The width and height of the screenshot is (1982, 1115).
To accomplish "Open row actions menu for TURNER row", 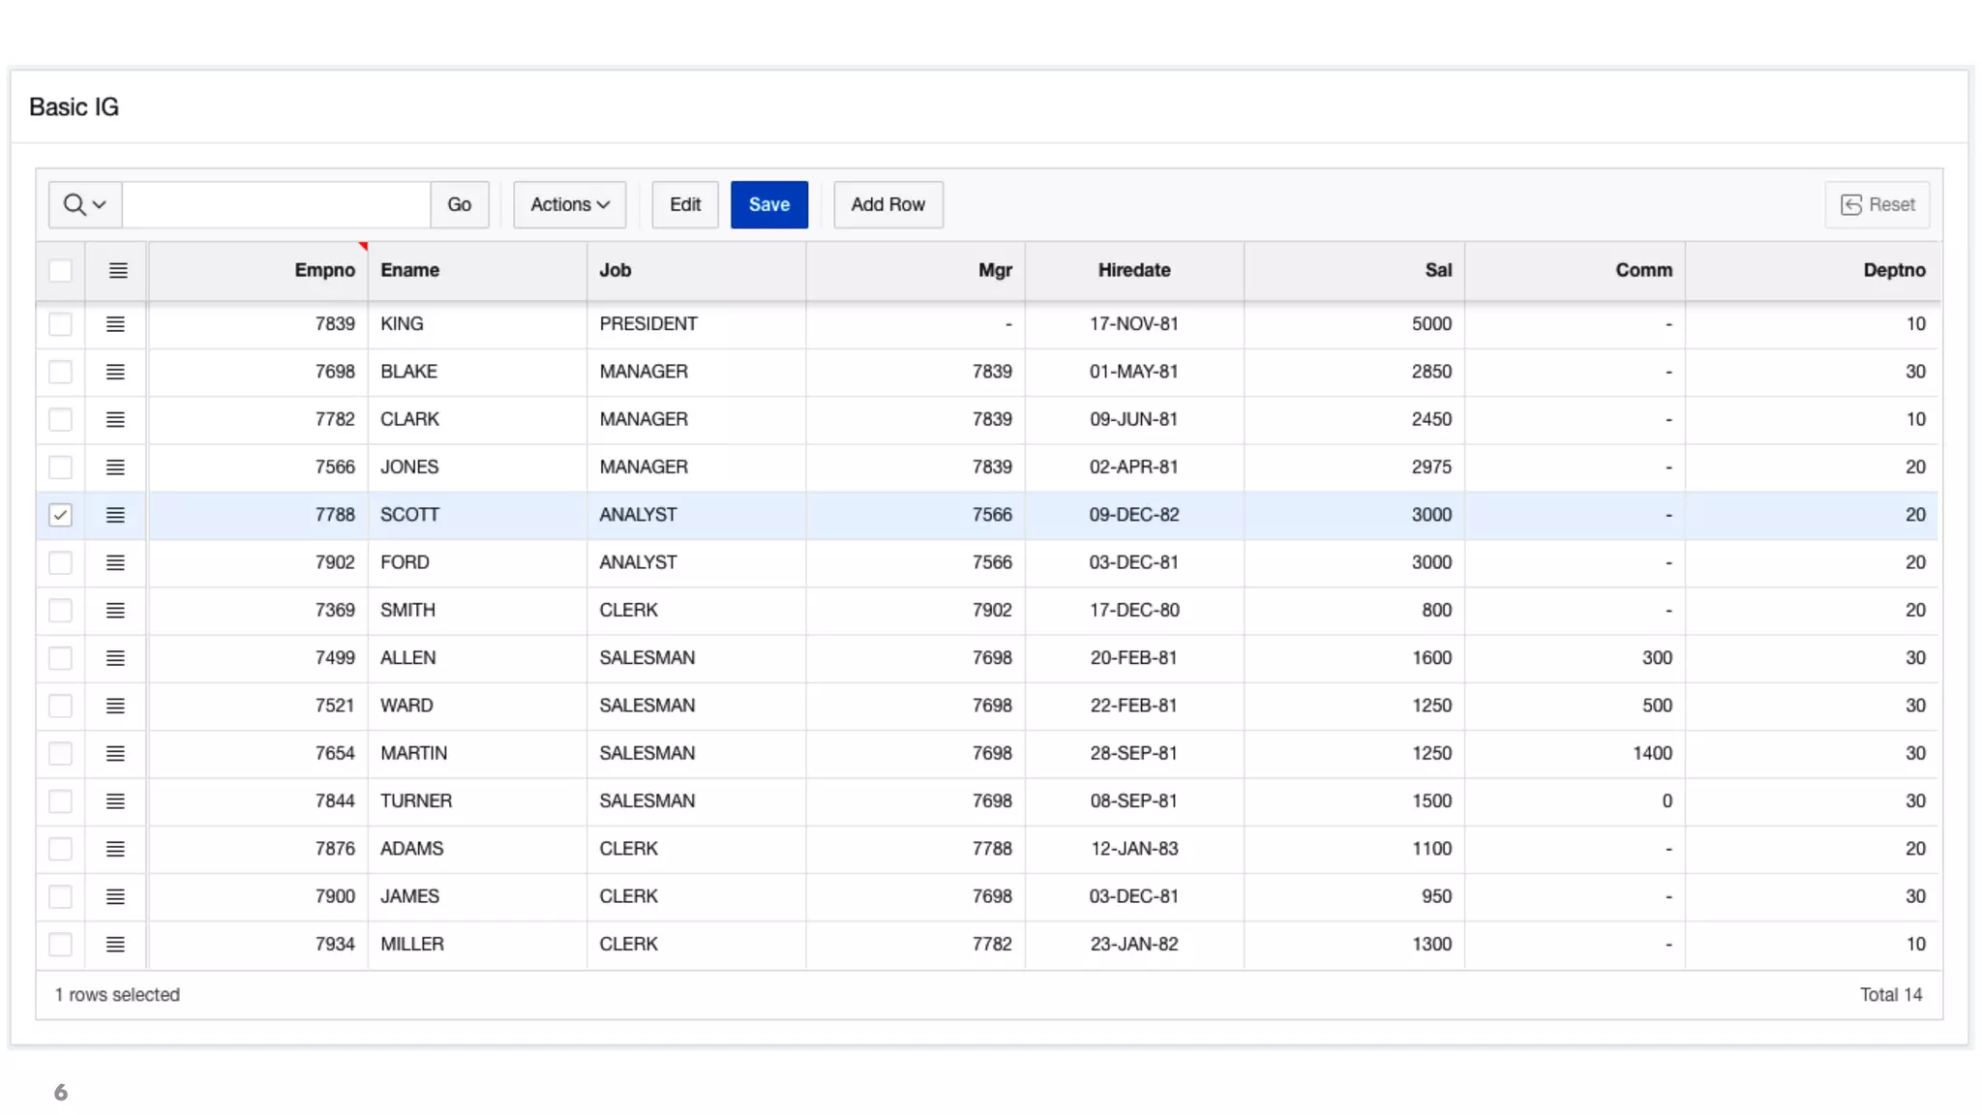I will 115,801.
